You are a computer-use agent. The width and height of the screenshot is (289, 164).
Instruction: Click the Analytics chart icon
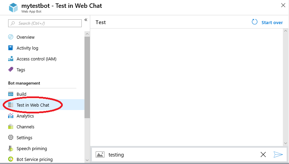pyautogui.click(x=11, y=116)
